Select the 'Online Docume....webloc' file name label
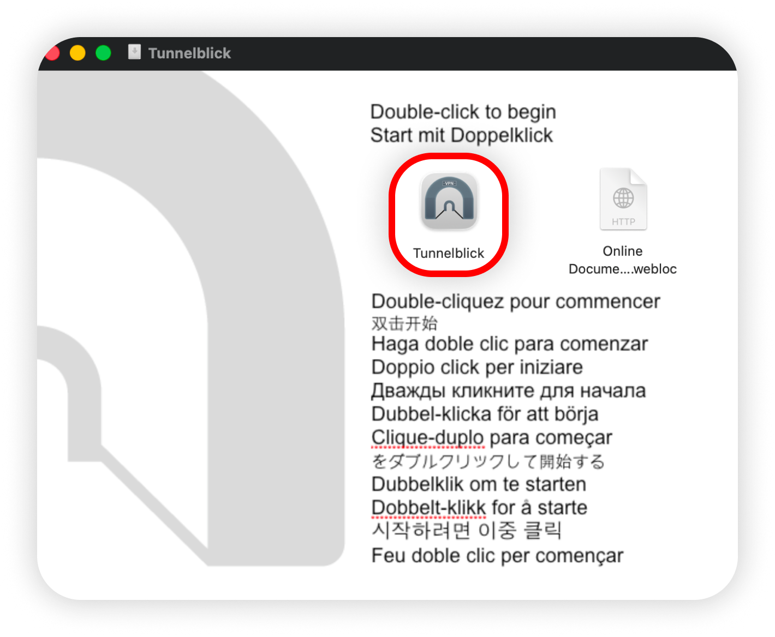 click(x=623, y=260)
